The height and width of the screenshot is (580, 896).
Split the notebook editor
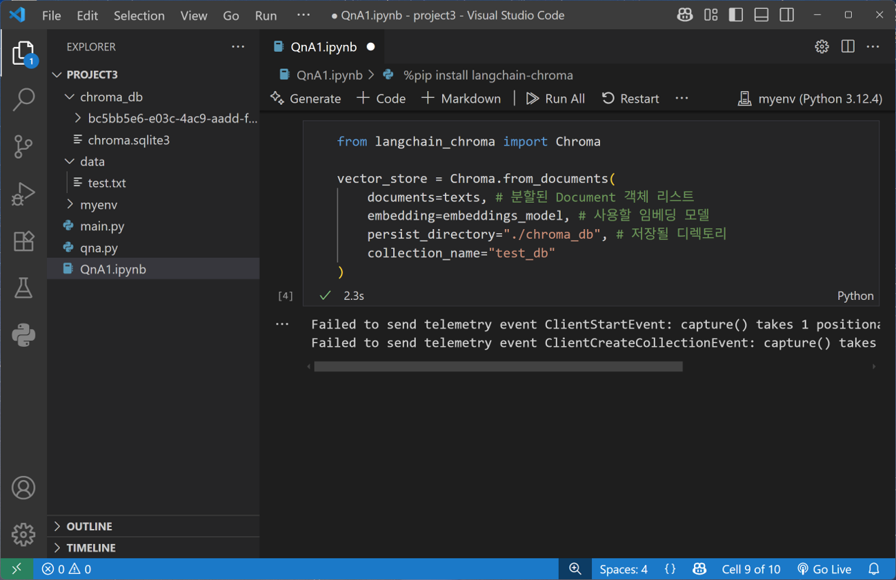click(x=848, y=47)
